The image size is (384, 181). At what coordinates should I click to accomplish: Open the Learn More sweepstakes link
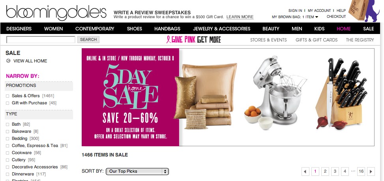coord(240,17)
